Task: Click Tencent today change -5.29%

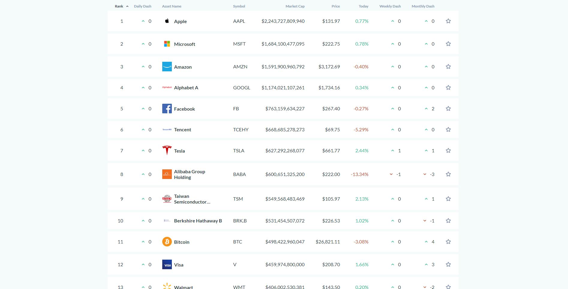Action: [x=361, y=130]
